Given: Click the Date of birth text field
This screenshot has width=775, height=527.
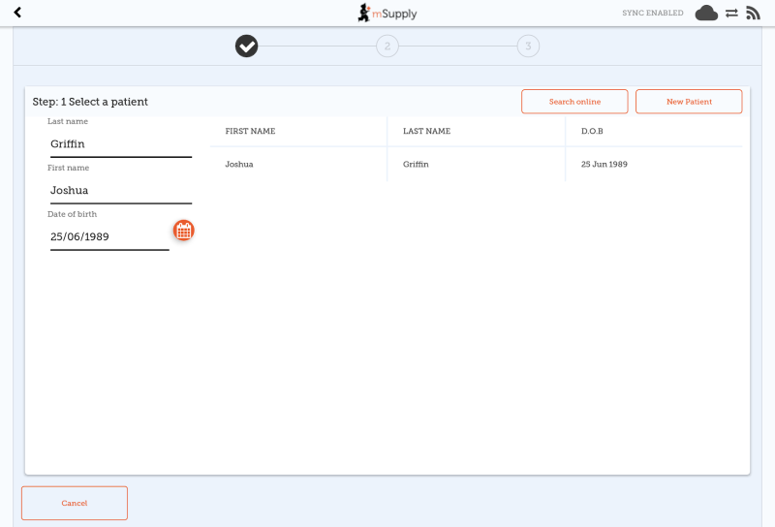Looking at the screenshot, I should [108, 236].
